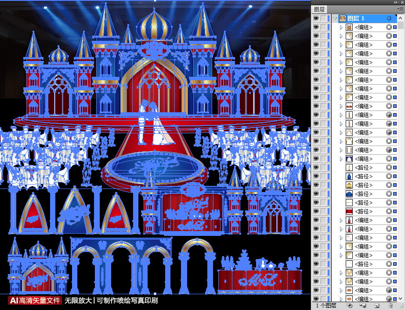Hide the blank-thumbnail 路径 with its eye
Screen dimensions: 405x310
316,264
